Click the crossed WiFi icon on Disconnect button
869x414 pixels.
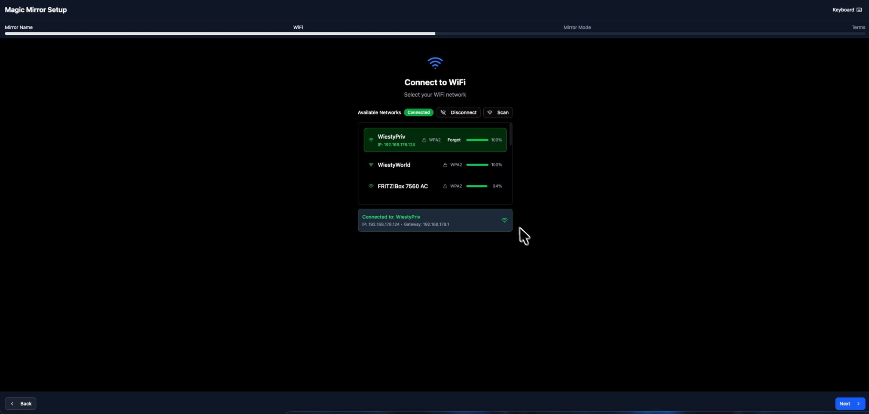pyautogui.click(x=444, y=112)
